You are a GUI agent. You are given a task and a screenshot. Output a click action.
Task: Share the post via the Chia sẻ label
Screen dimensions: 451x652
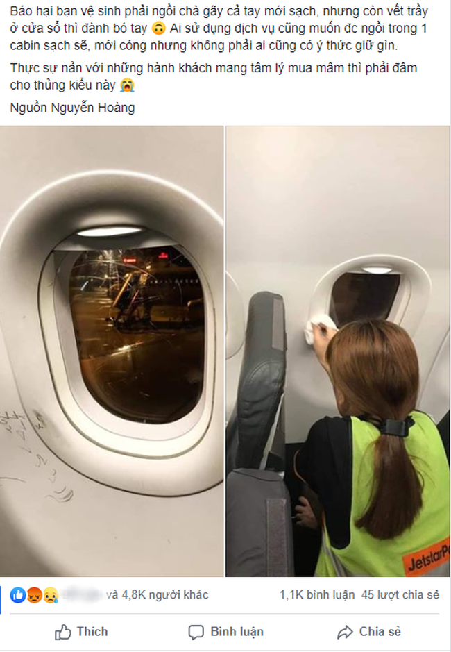click(x=380, y=632)
